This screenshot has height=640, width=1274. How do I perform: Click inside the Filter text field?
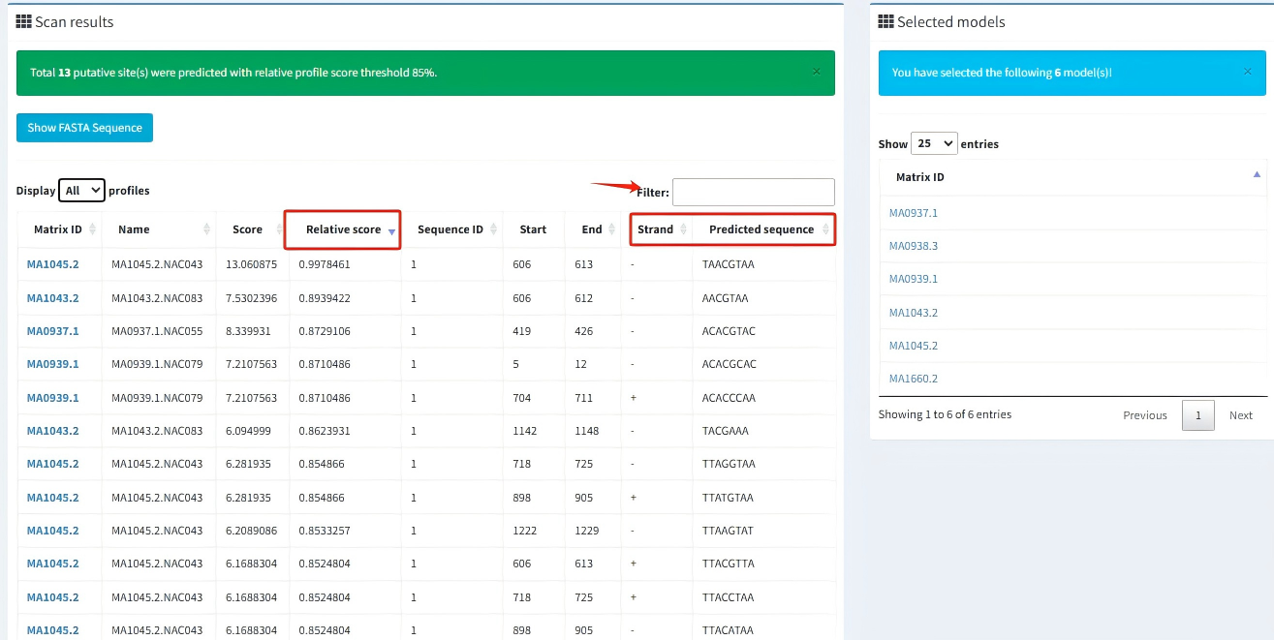pos(753,192)
